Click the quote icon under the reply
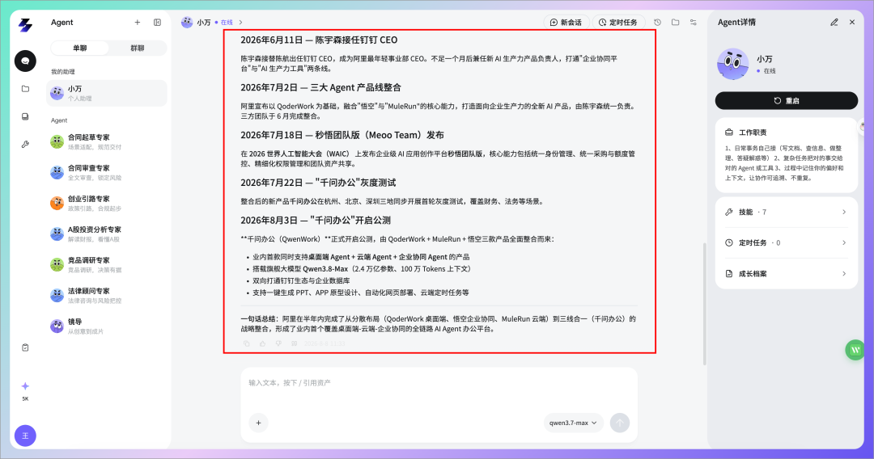 (x=295, y=343)
